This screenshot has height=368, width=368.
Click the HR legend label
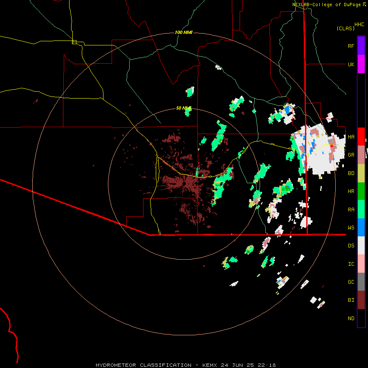pos(351,191)
